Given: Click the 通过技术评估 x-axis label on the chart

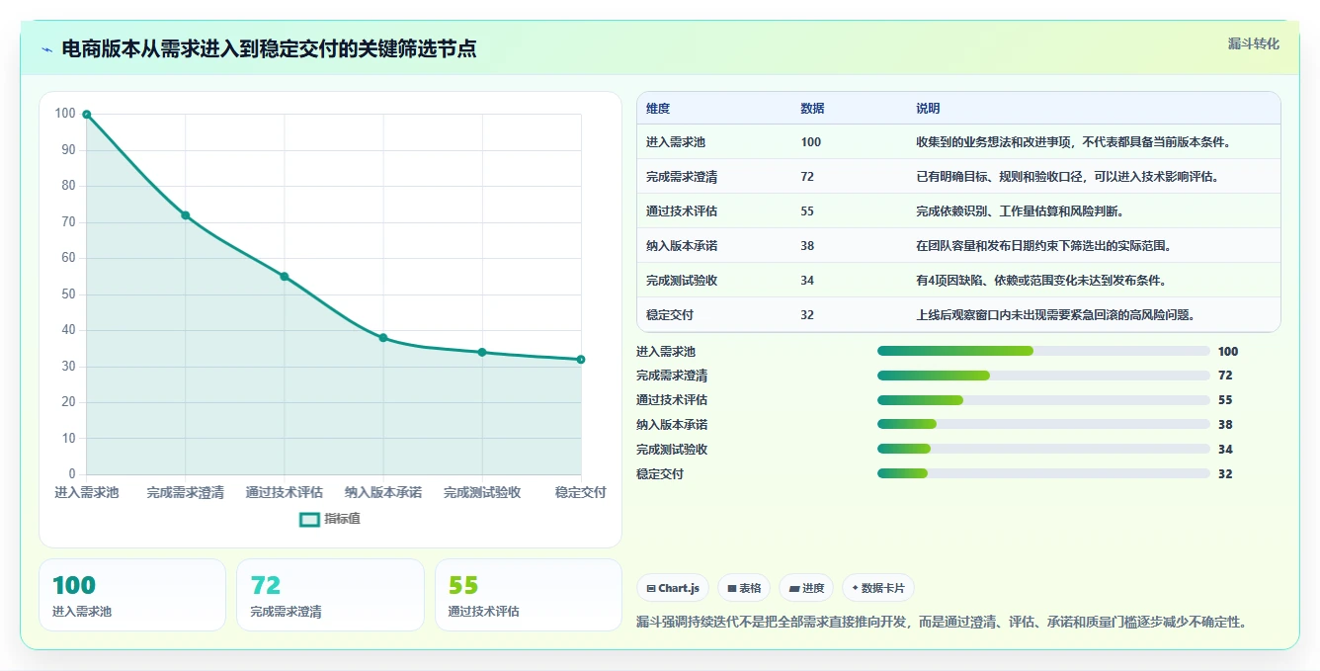Looking at the screenshot, I should click(x=285, y=492).
